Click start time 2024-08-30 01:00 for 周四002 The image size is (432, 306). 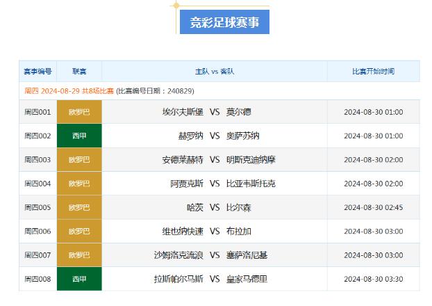point(374,136)
